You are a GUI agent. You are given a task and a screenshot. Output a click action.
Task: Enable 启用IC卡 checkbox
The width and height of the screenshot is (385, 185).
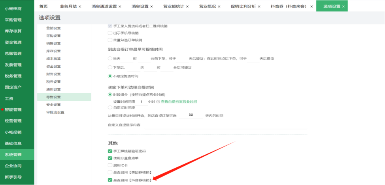110,165
